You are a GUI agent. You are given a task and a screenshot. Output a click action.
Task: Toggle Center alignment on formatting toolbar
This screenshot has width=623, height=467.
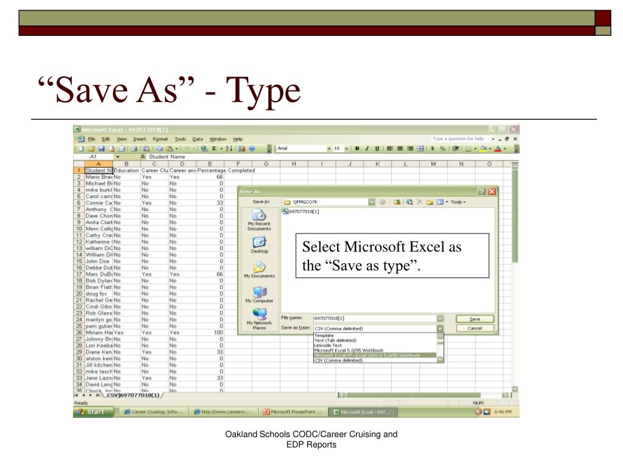click(400, 148)
